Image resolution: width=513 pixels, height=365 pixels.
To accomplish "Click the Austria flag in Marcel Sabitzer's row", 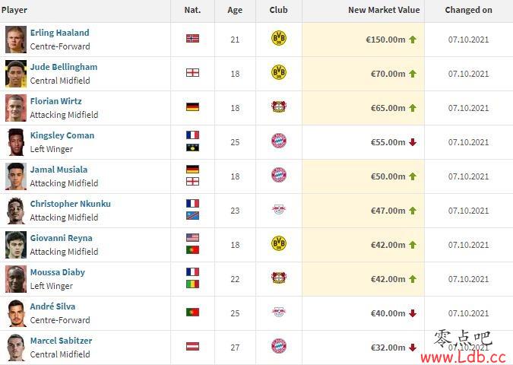I will point(193,346).
